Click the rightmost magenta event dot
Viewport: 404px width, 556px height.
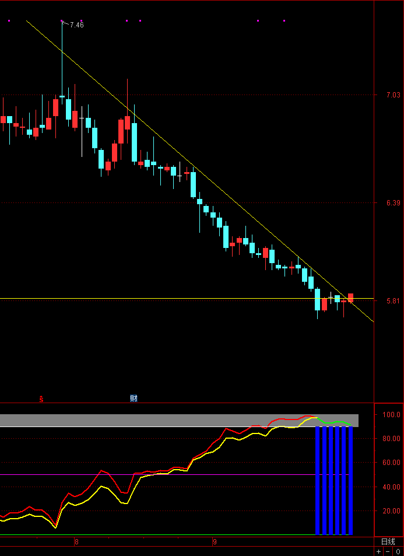[x=284, y=21]
